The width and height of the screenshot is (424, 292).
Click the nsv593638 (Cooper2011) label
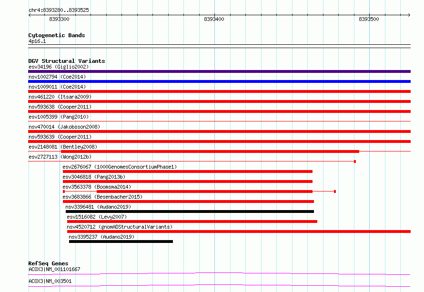(x=60, y=107)
